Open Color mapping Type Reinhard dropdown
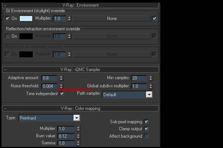 [49, 118]
